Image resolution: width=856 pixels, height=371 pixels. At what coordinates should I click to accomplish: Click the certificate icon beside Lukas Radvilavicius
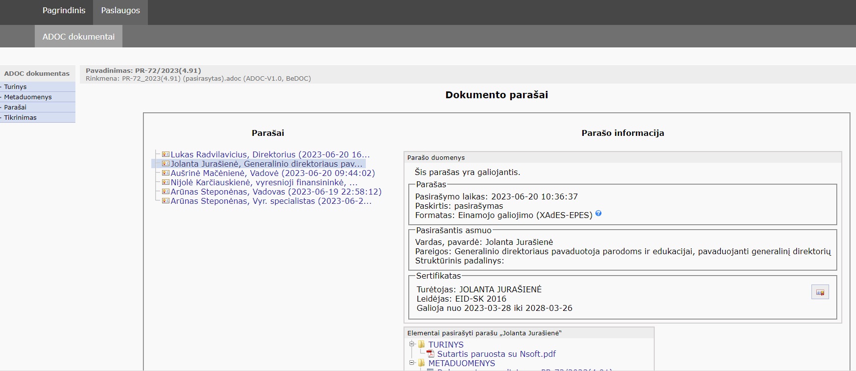[x=166, y=154]
